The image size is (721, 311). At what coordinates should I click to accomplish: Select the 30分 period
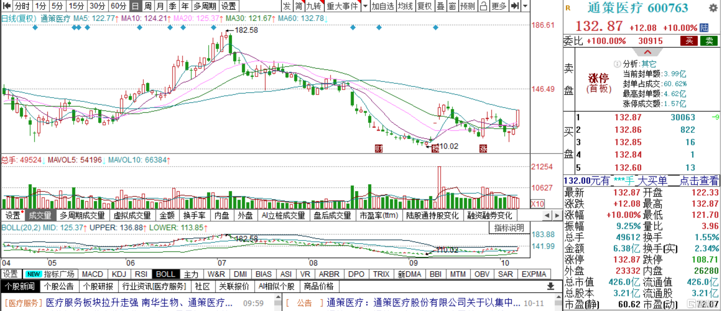[x=97, y=6]
